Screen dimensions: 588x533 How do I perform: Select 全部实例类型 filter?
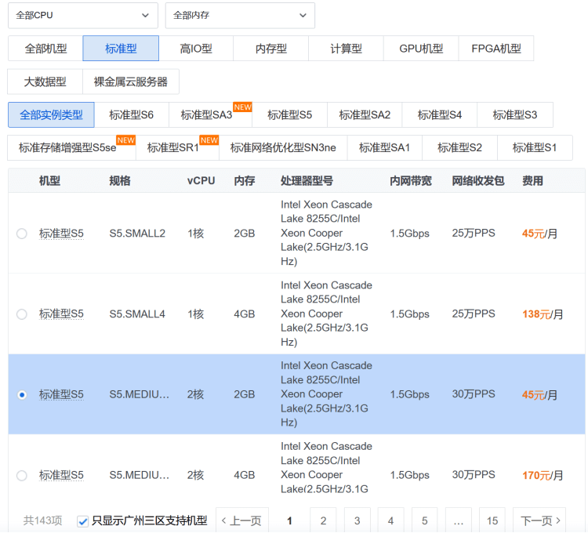tap(51, 114)
